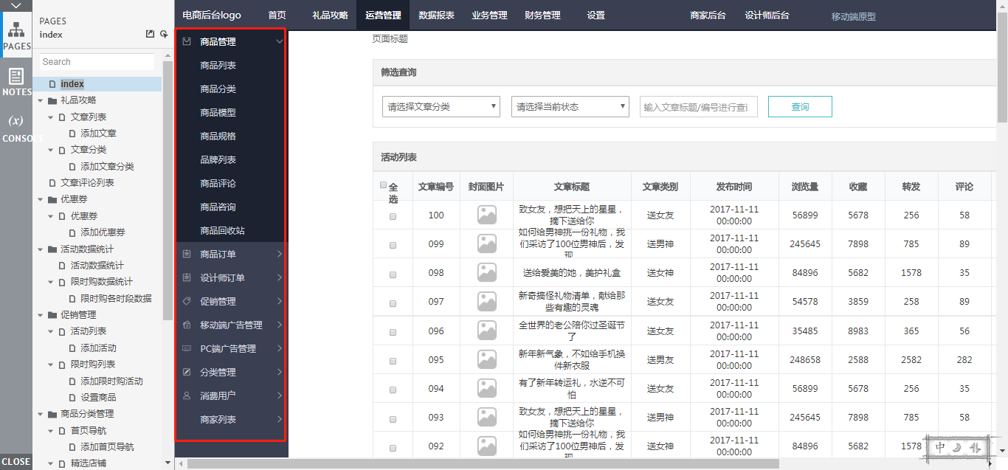Click the search pages icon in PAGES header
Image resolution: width=1008 pixels, height=470 pixels.
pos(164,34)
